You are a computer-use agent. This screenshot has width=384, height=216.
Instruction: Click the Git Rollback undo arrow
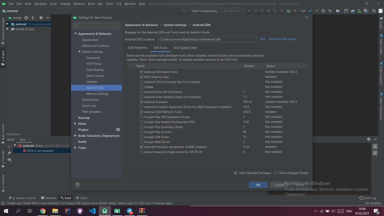pyautogui.click(x=330, y=11)
